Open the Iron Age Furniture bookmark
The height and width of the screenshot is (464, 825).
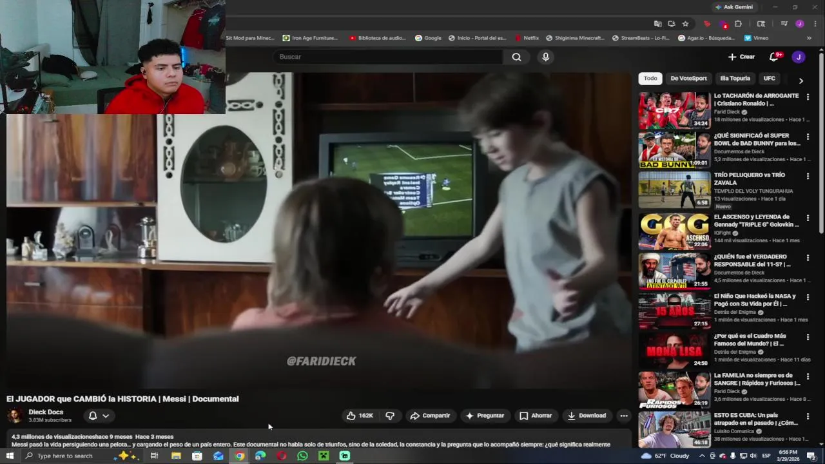(x=310, y=38)
